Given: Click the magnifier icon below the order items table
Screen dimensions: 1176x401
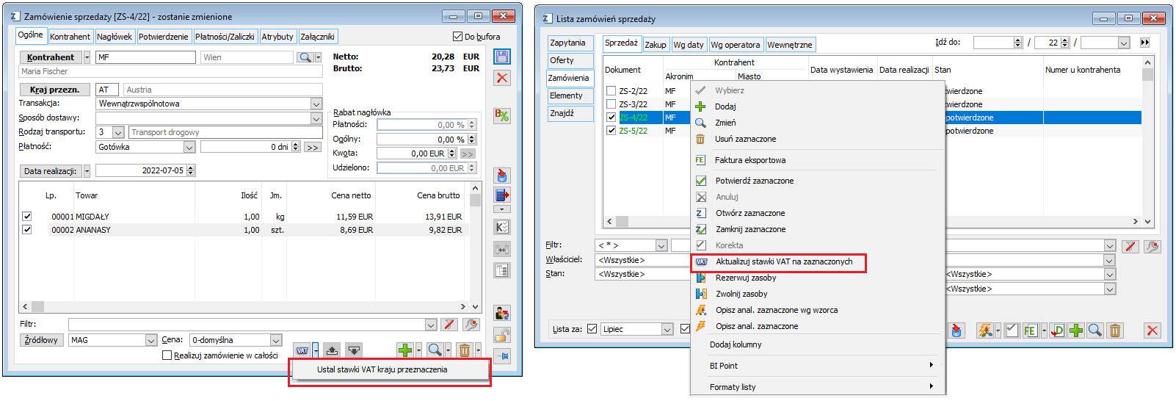Looking at the screenshot, I should 435,350.
